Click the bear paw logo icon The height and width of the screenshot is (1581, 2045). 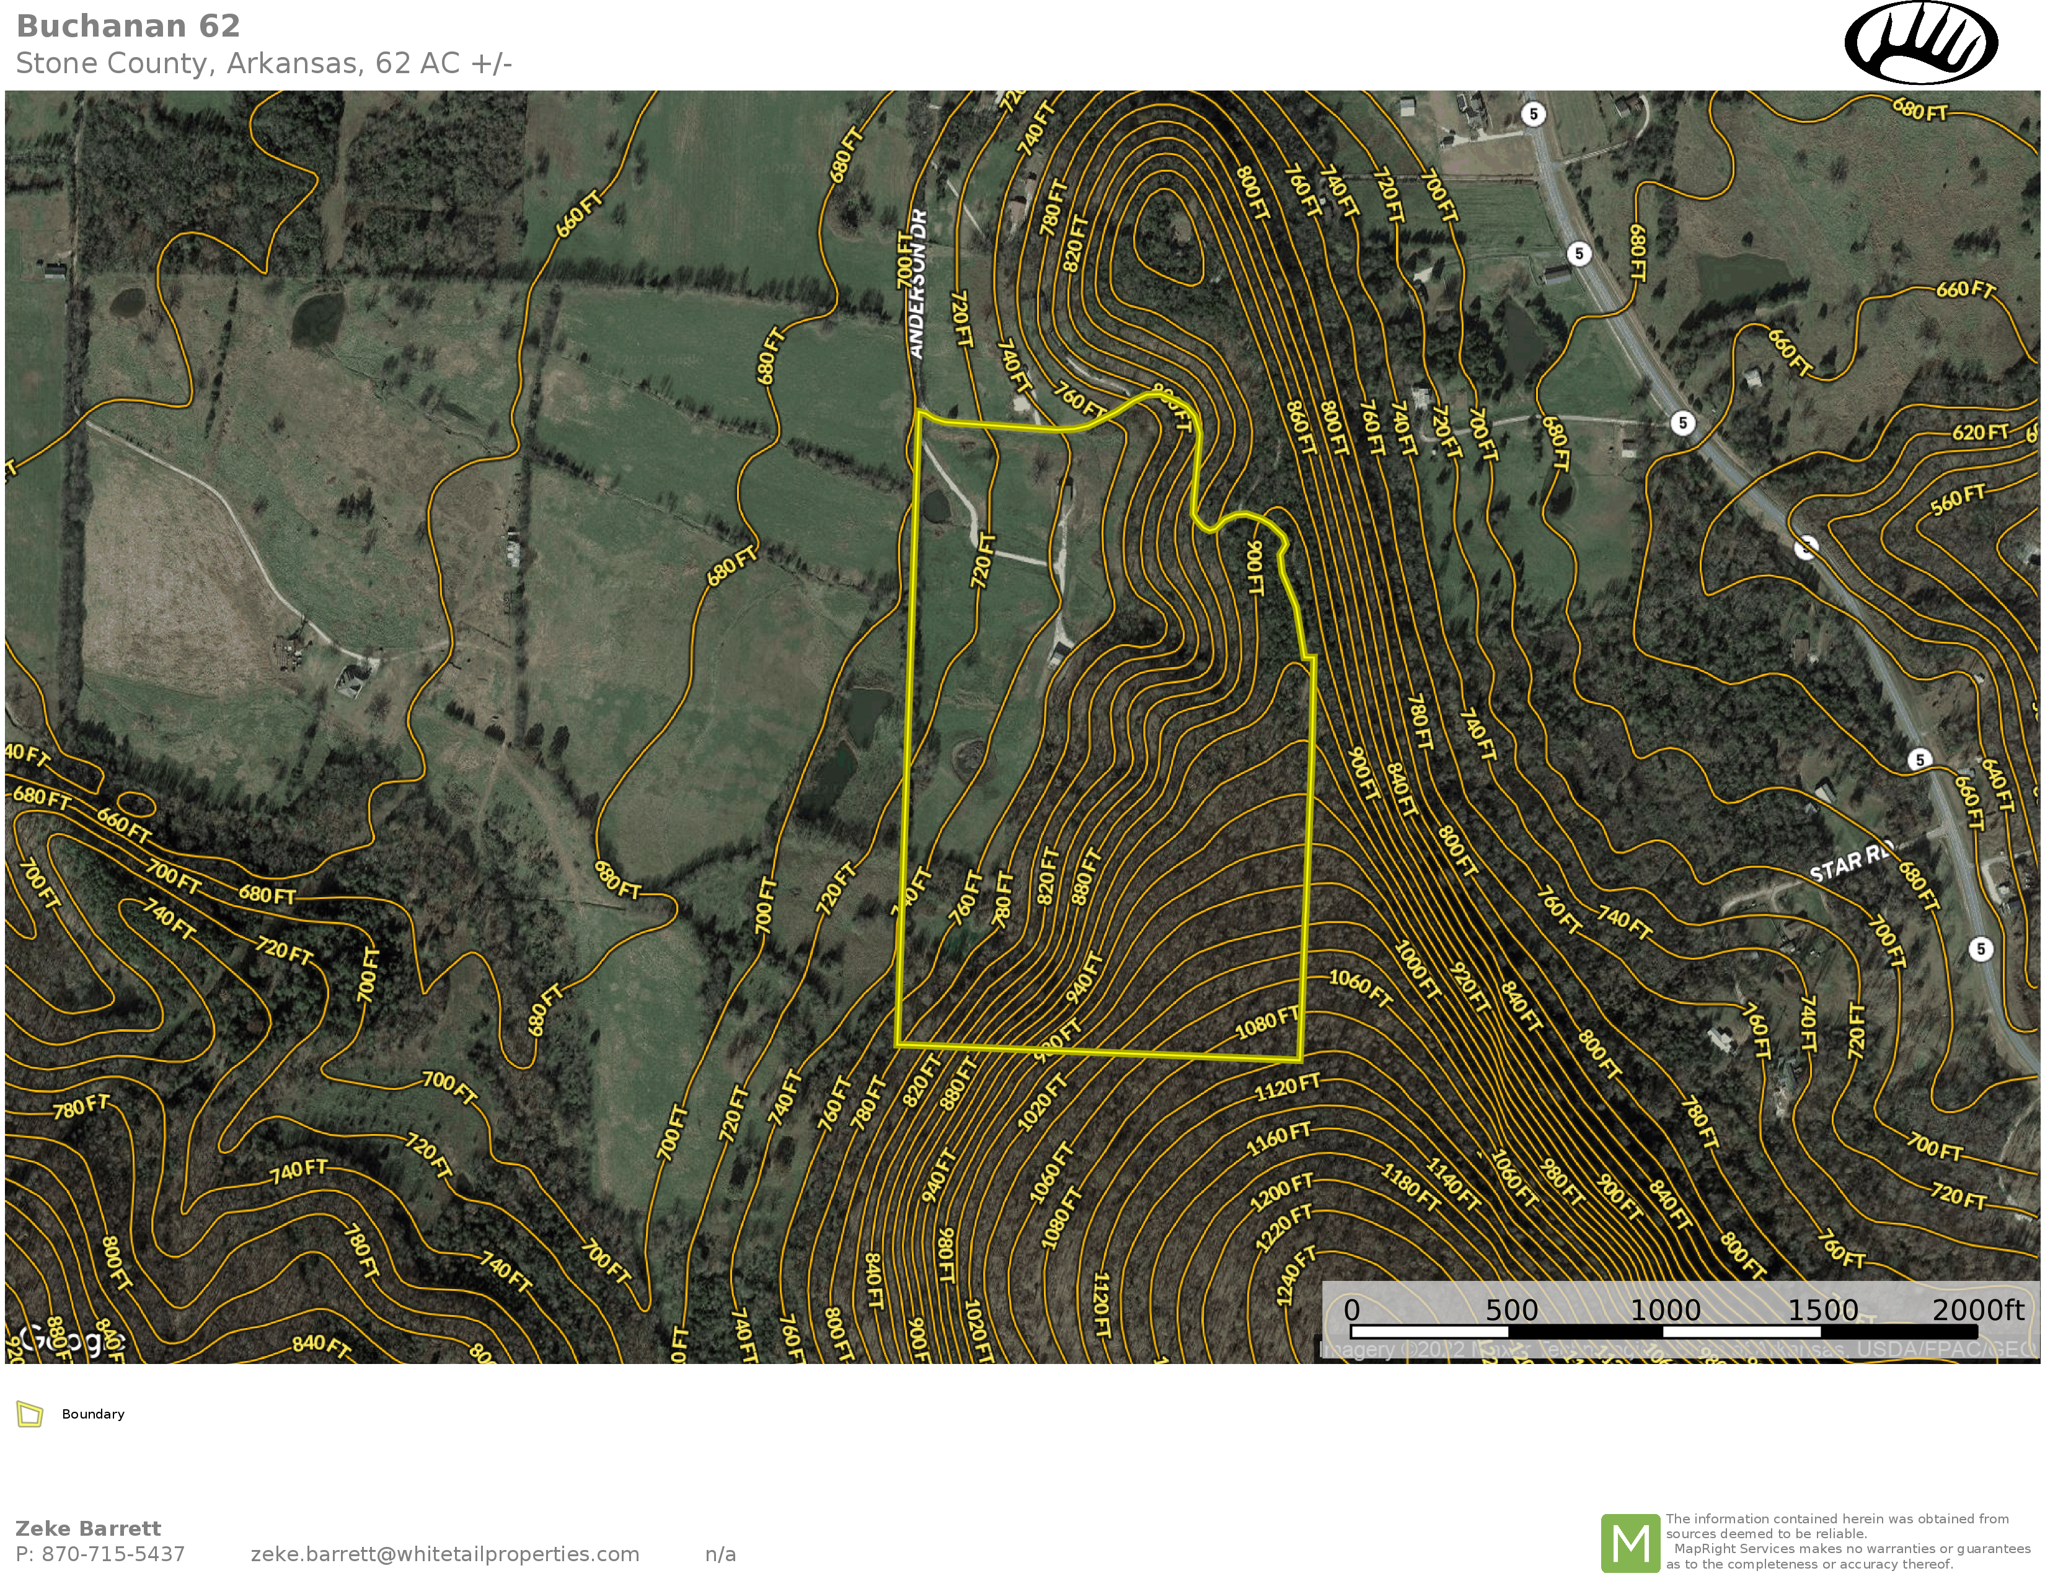point(1920,43)
